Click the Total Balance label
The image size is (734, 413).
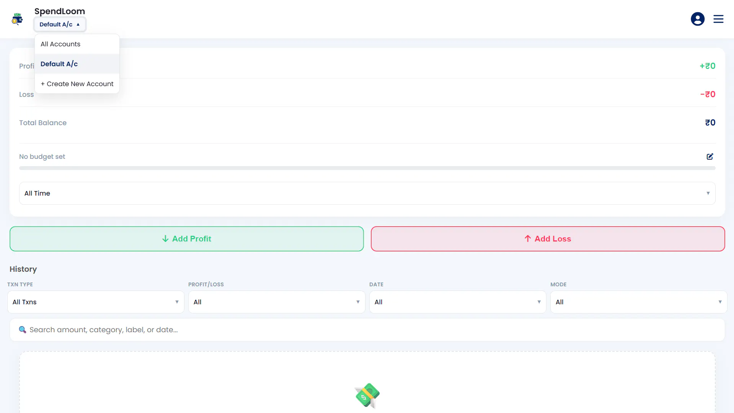[x=43, y=123]
